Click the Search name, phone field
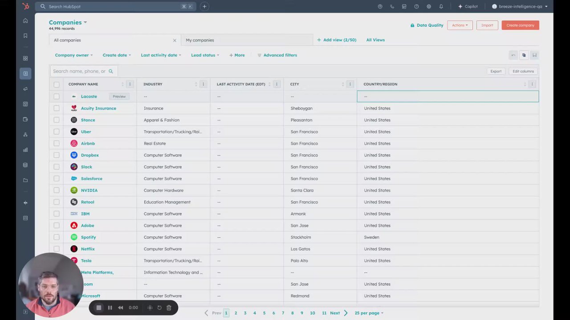 click(x=83, y=71)
